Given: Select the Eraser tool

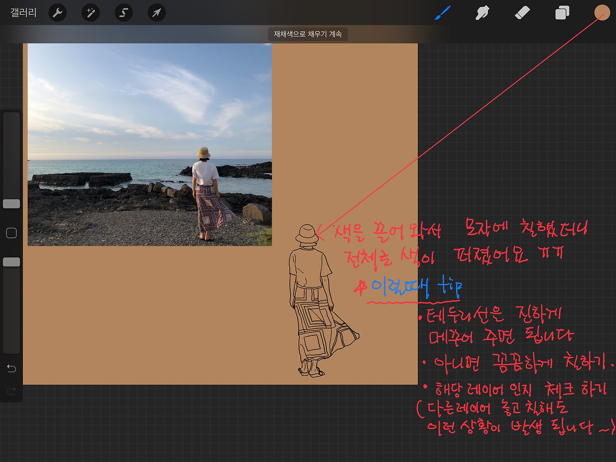Looking at the screenshot, I should click(522, 13).
